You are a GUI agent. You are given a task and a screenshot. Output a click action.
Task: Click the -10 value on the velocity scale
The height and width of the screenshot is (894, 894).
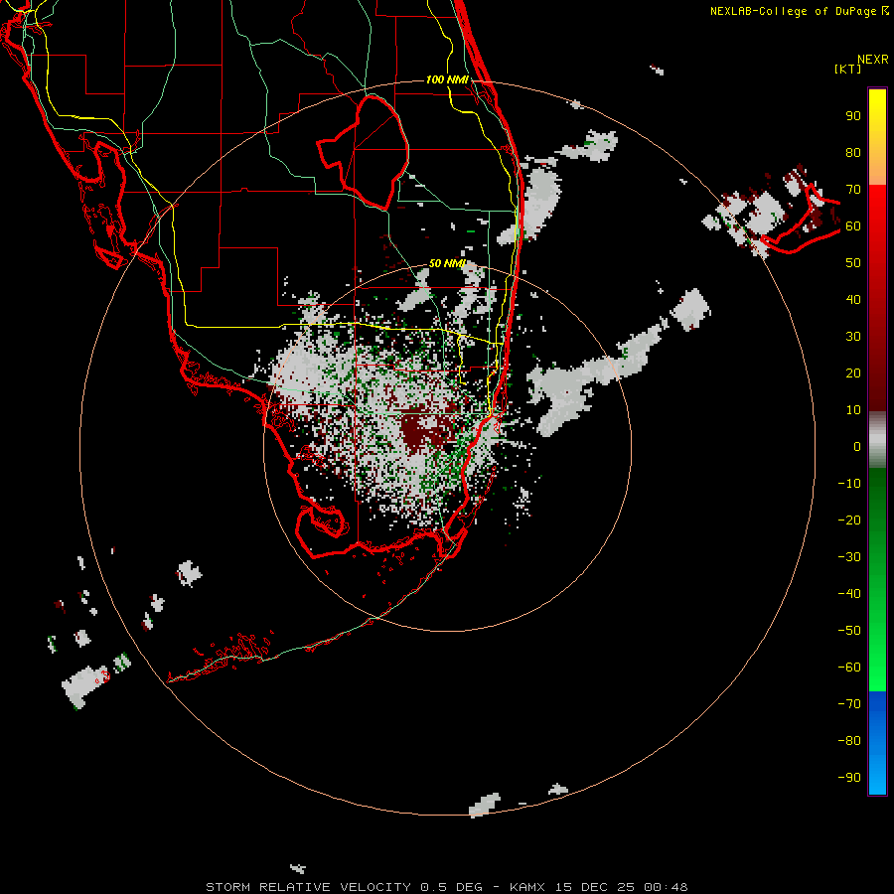849,484
